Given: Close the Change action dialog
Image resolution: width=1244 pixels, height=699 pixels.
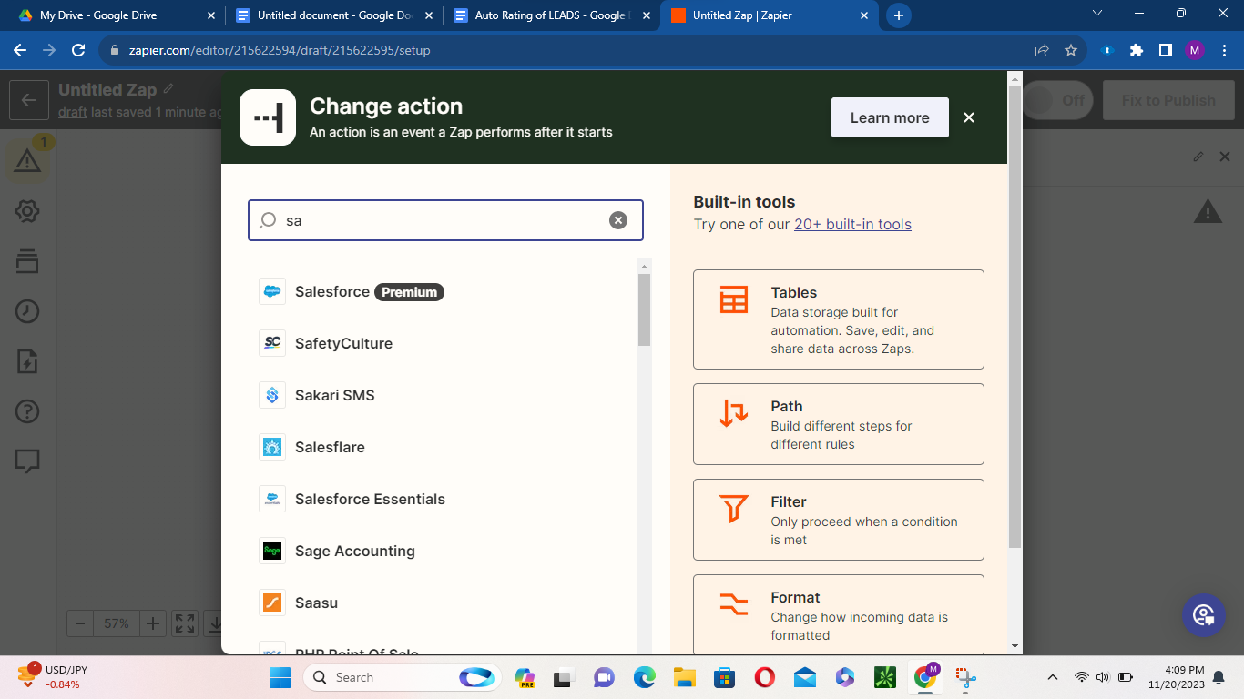Looking at the screenshot, I should tap(969, 117).
